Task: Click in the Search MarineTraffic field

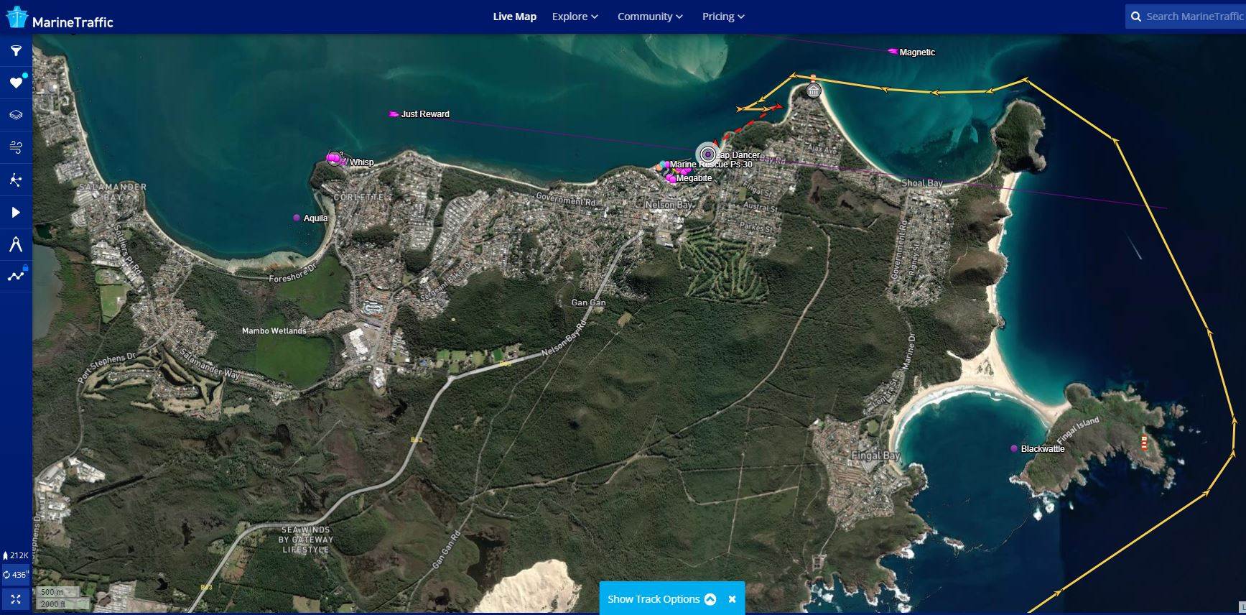Action: tap(1192, 17)
